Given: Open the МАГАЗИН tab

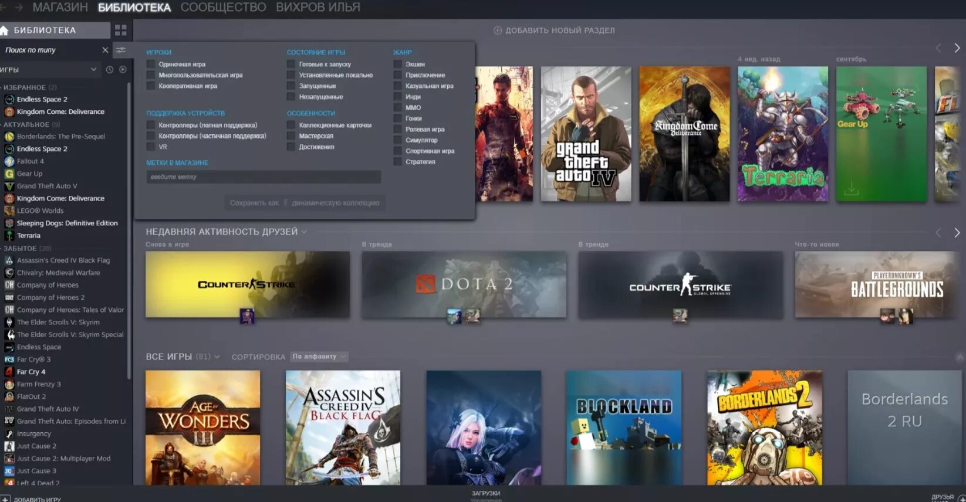Looking at the screenshot, I should point(60,8).
